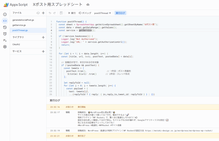The height and width of the screenshot is (141, 219).
Task: Save the project with disk icon
Action: [61, 13]
